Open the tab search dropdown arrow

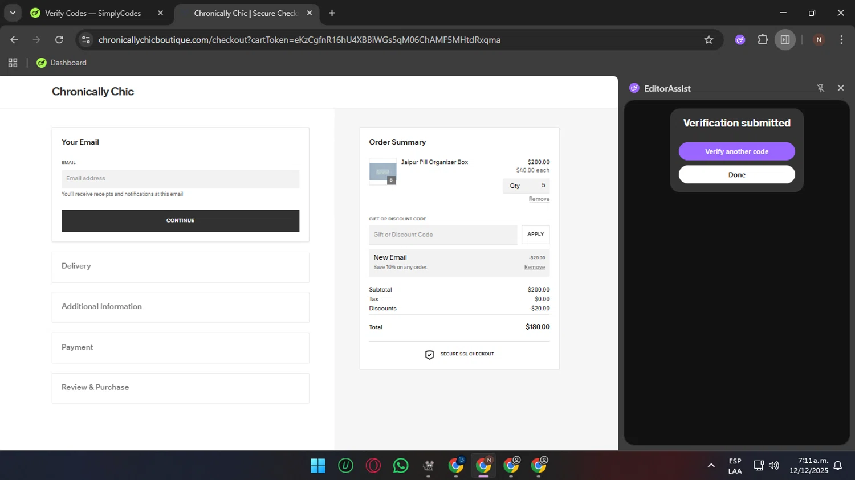click(x=13, y=13)
